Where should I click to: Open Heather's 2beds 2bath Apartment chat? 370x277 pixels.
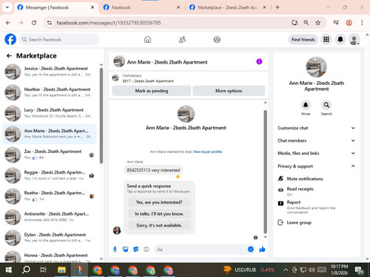coord(50,92)
